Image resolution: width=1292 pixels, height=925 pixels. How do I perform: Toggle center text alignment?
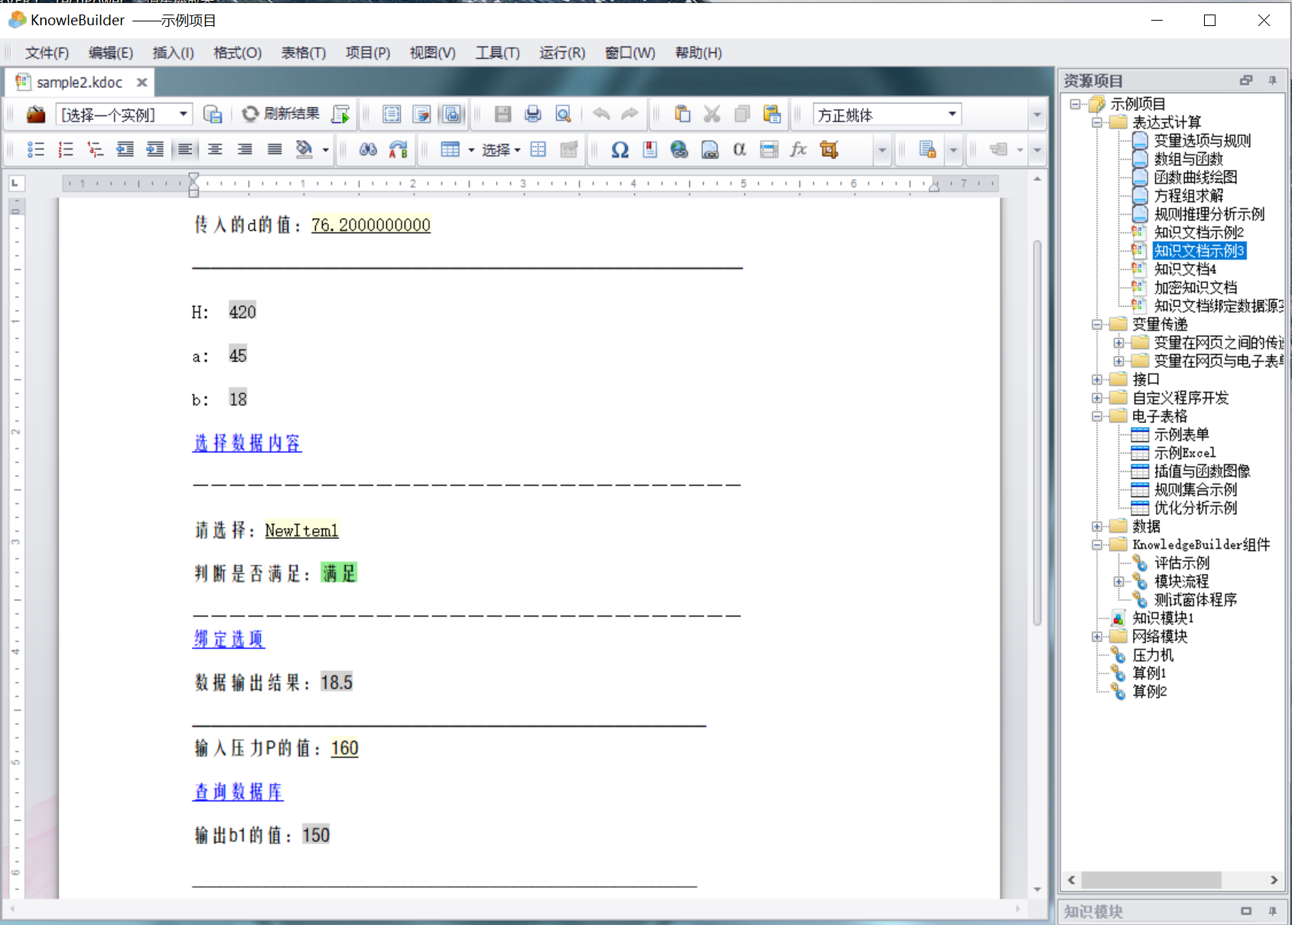tap(215, 150)
